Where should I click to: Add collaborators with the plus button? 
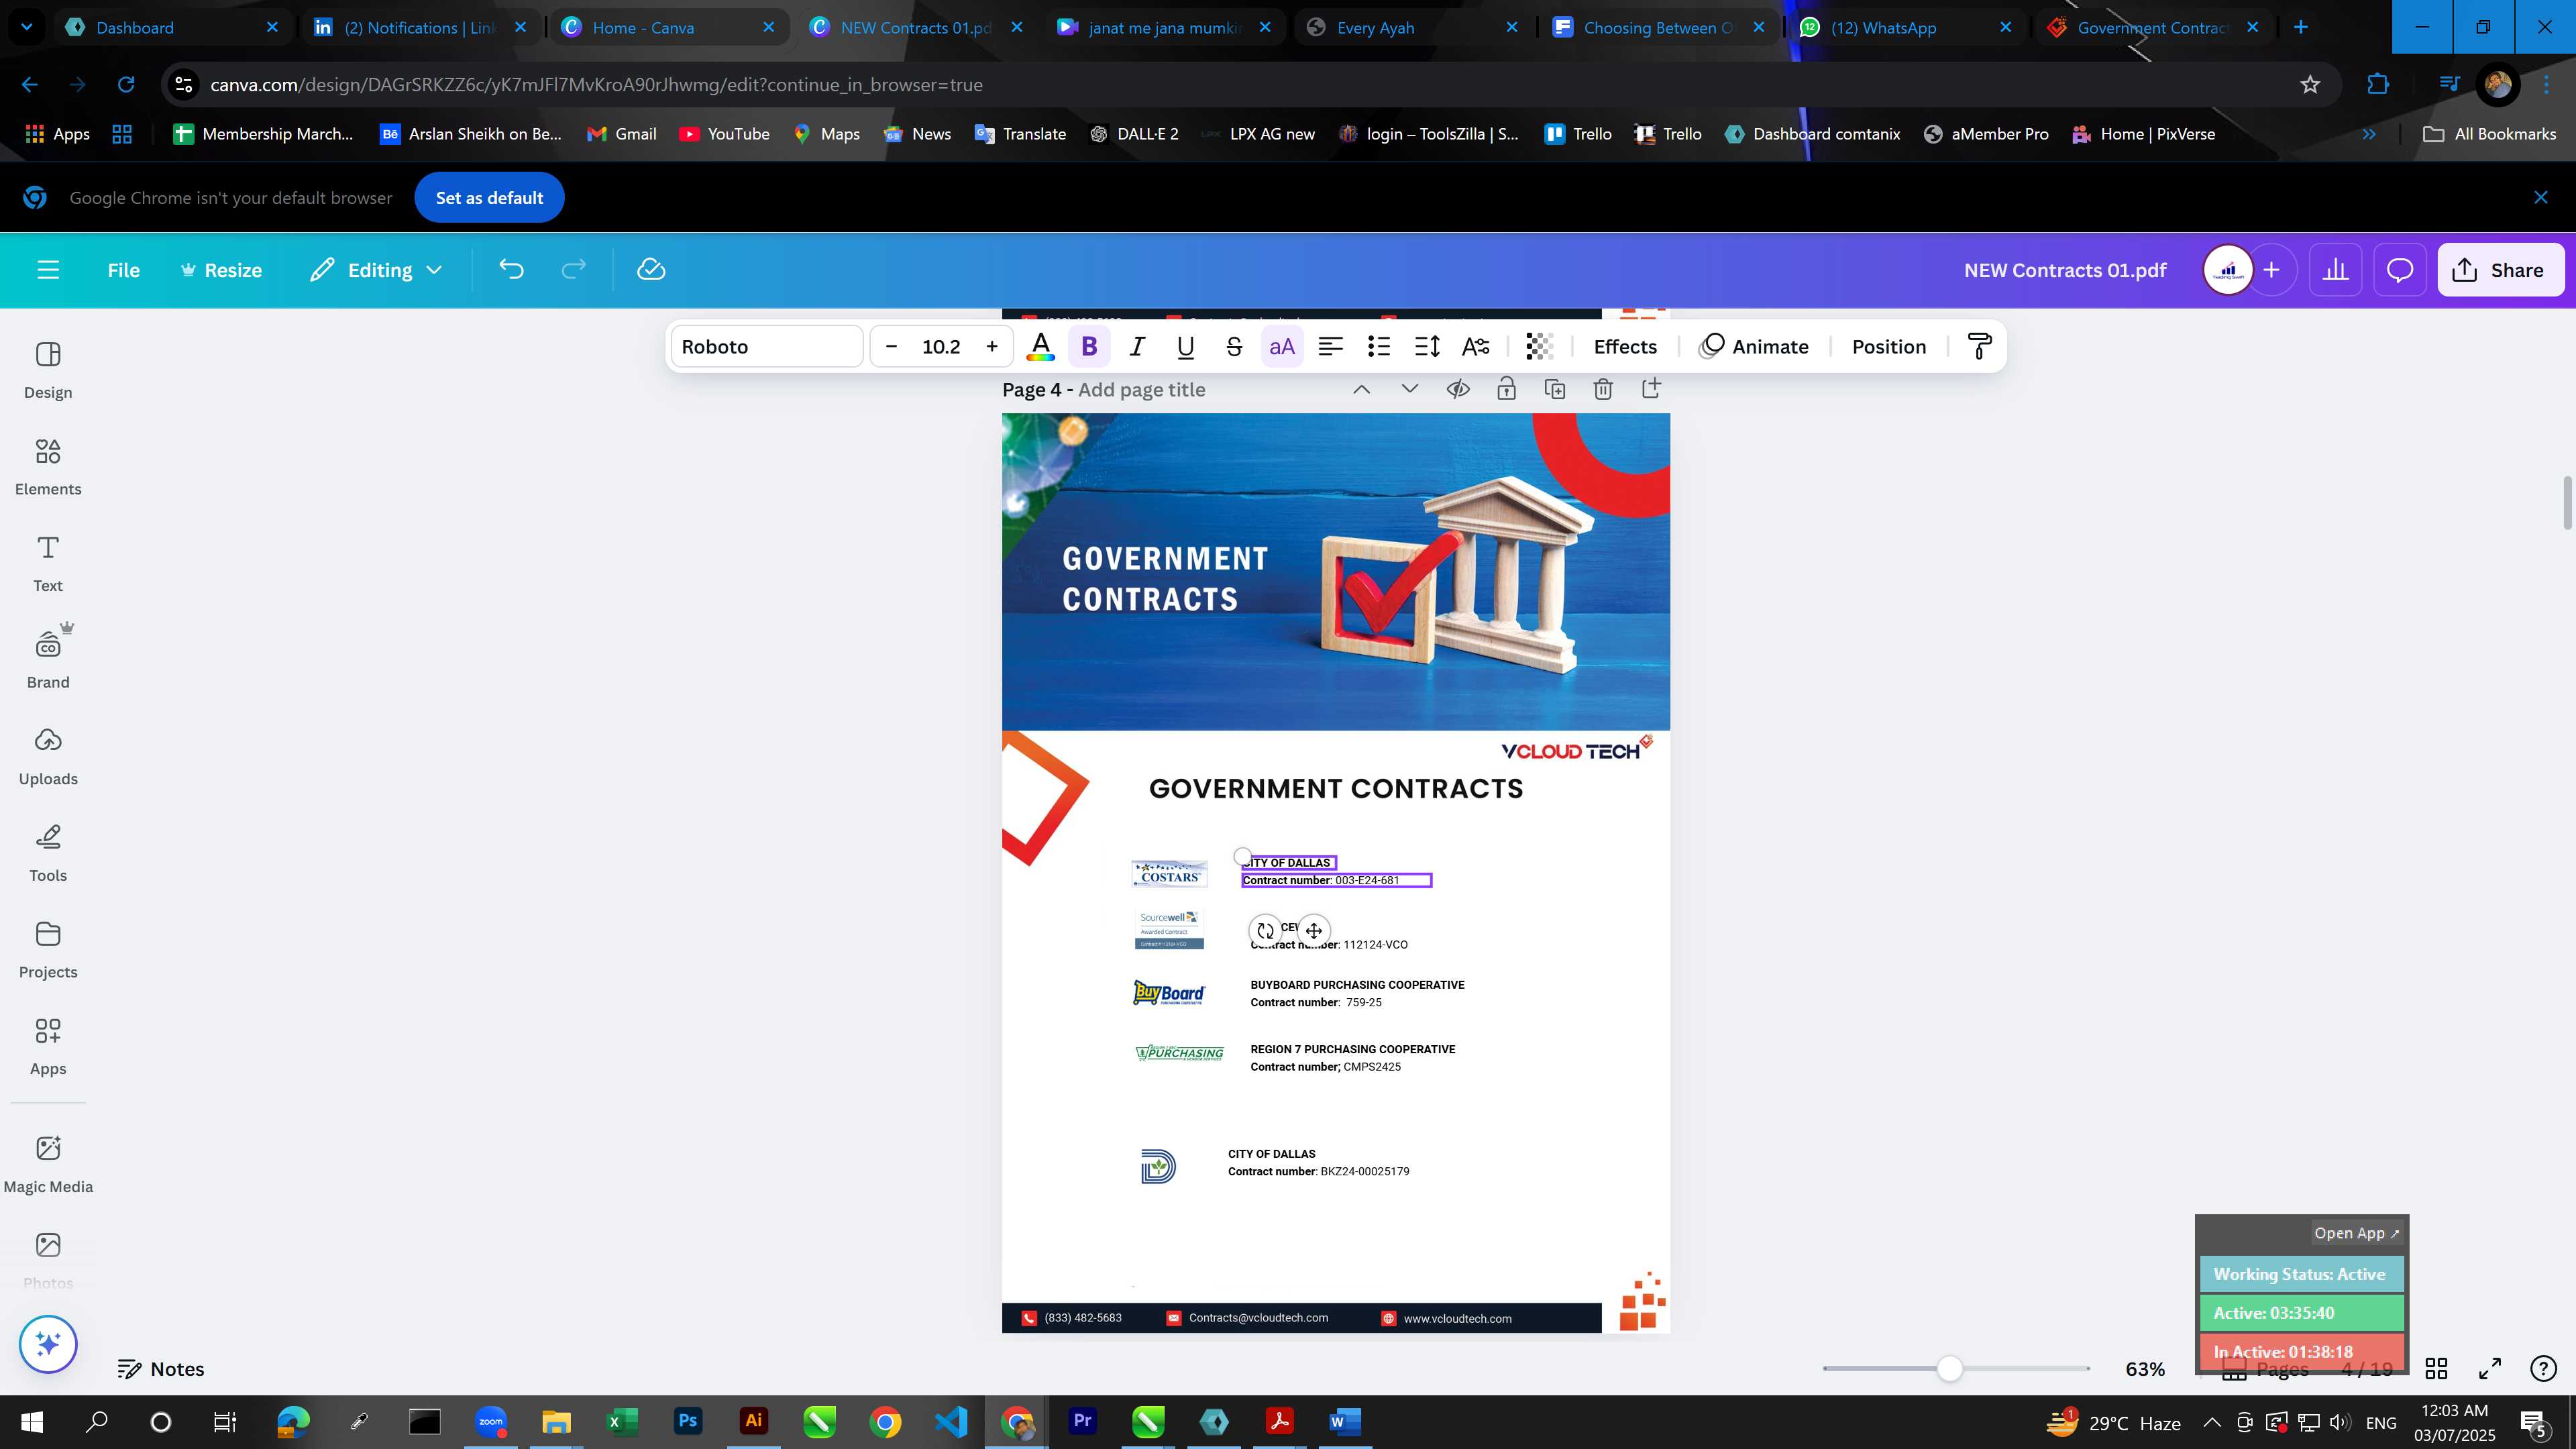(x=2272, y=270)
